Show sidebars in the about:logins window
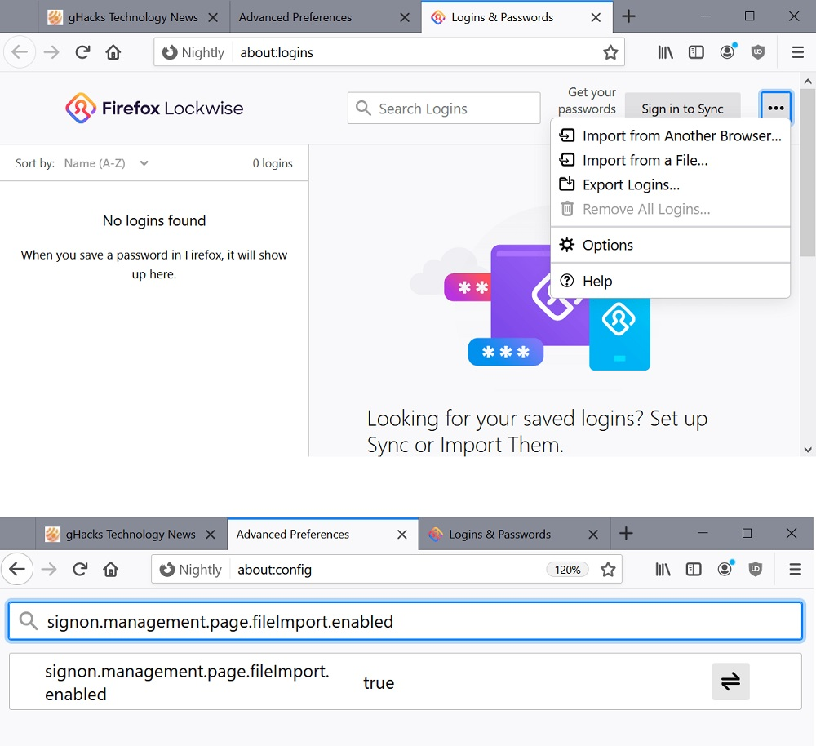 point(696,52)
